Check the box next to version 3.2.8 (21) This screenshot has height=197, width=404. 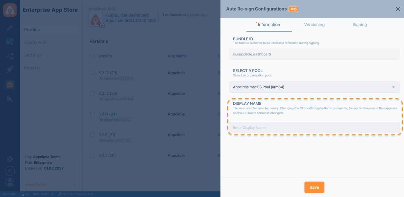(x=93, y=135)
